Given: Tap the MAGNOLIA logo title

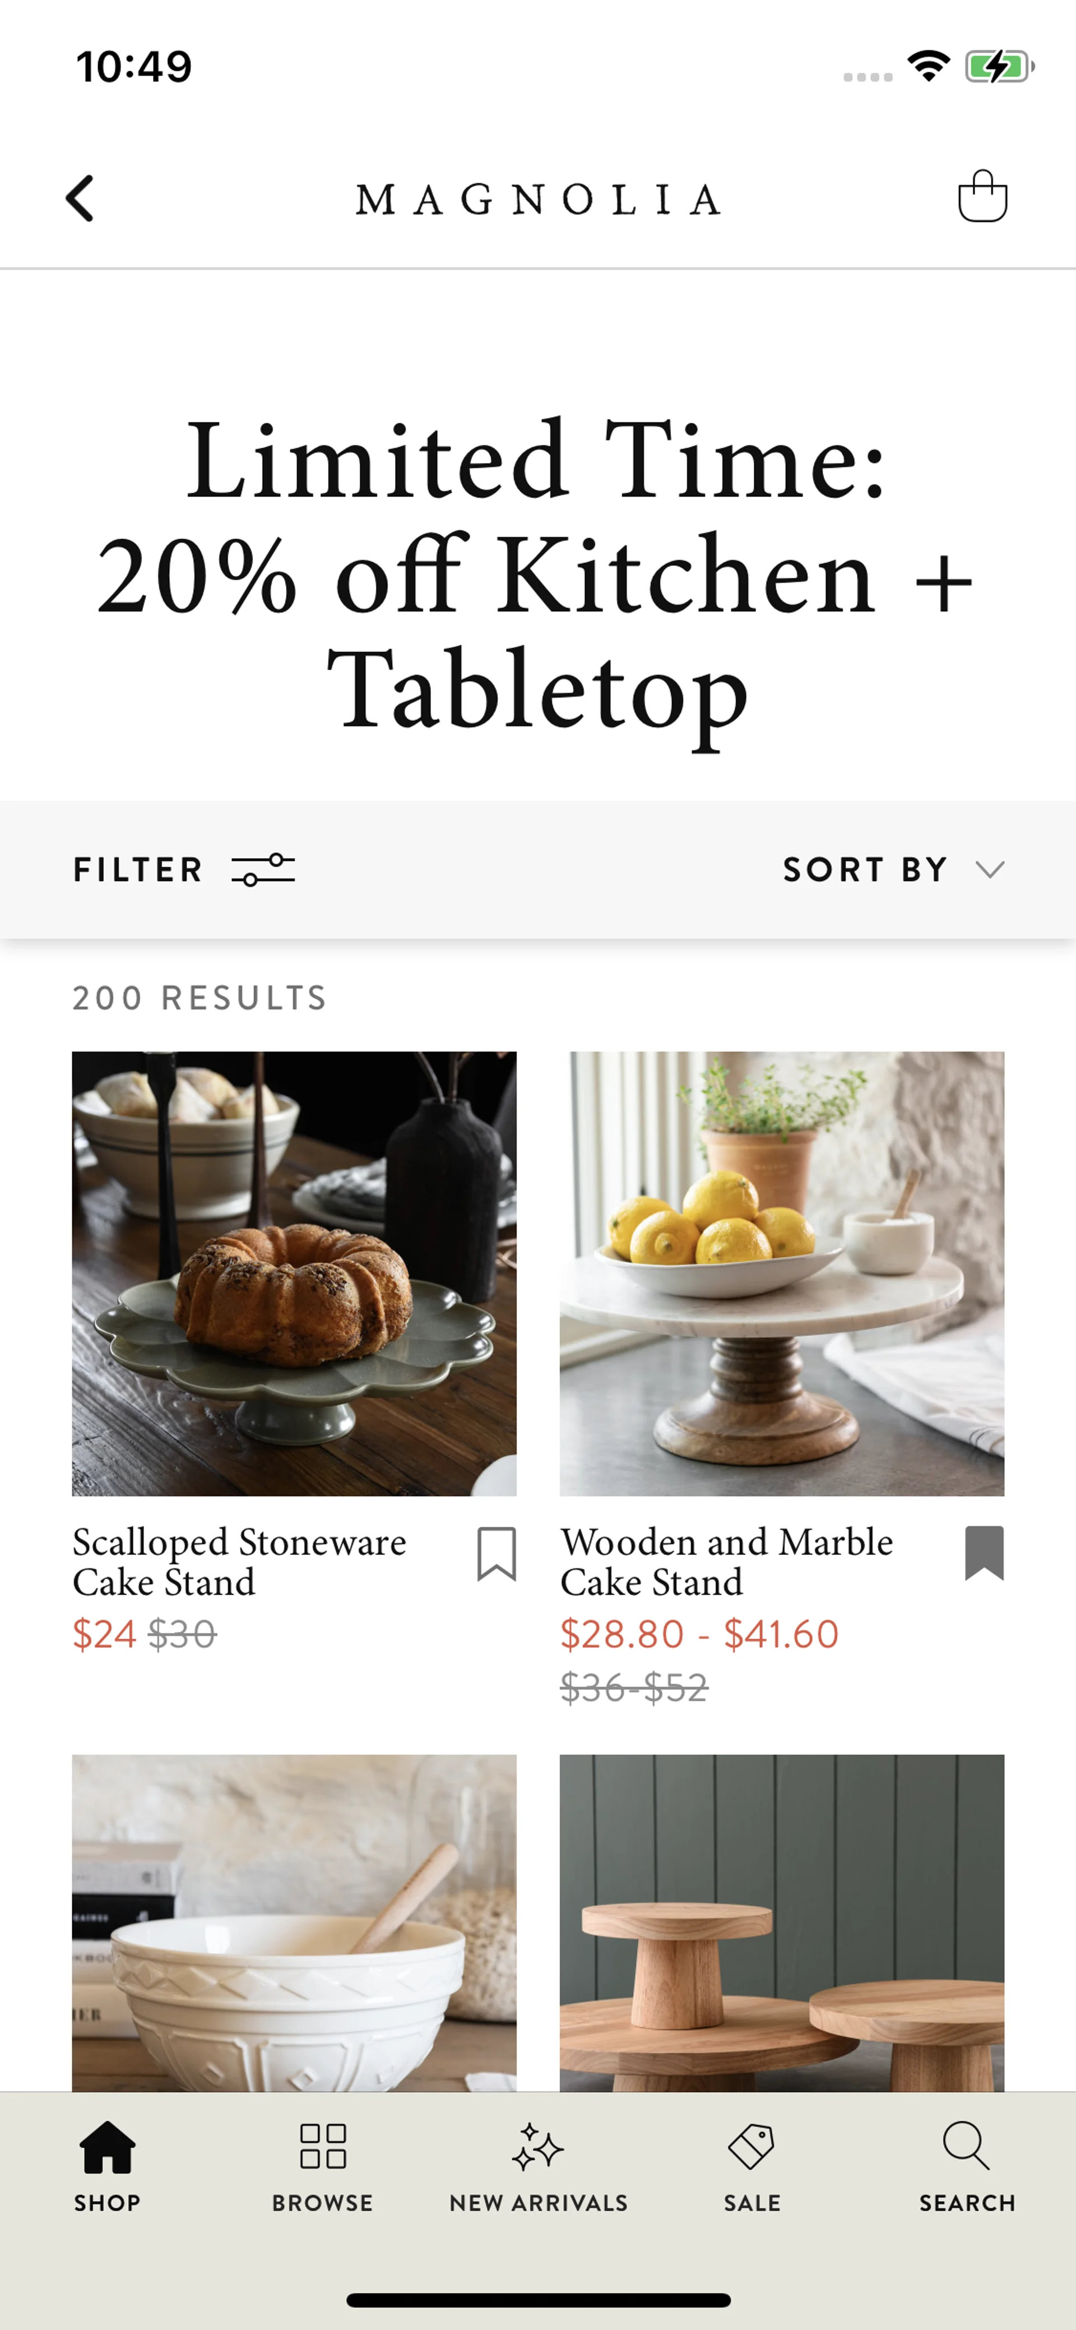Looking at the screenshot, I should coord(538,200).
